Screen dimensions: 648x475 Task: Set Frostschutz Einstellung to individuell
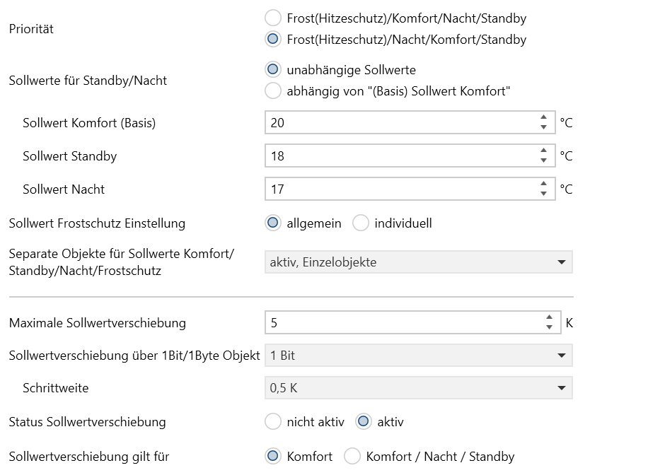pyautogui.click(x=360, y=223)
